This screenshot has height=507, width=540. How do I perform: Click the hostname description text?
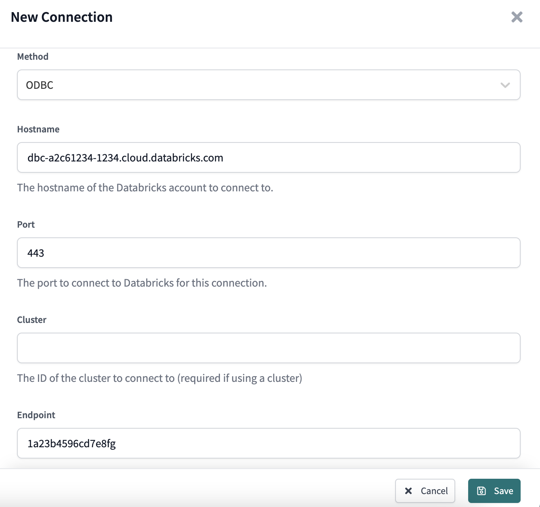[145, 188]
